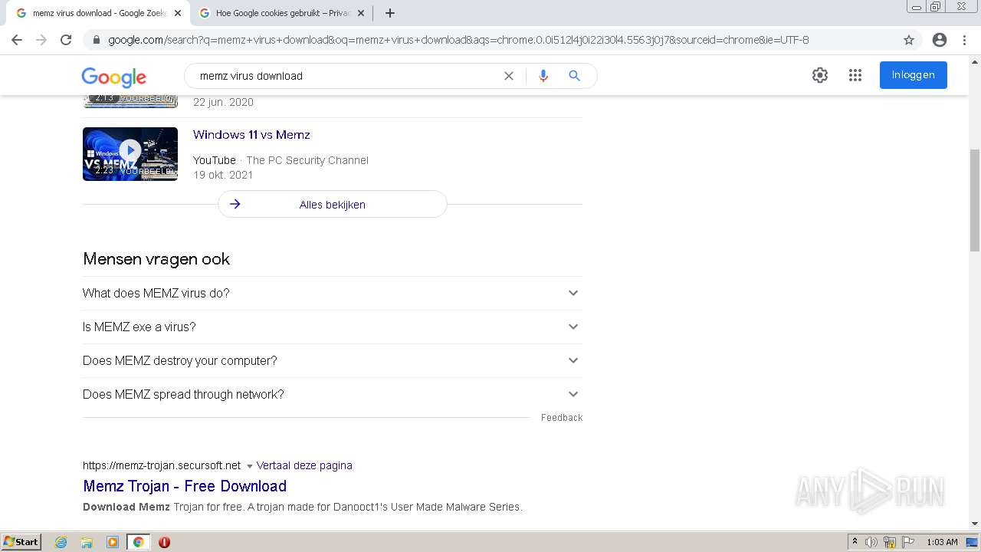Open new tab with plus button
The width and height of the screenshot is (981, 552).
390,13
